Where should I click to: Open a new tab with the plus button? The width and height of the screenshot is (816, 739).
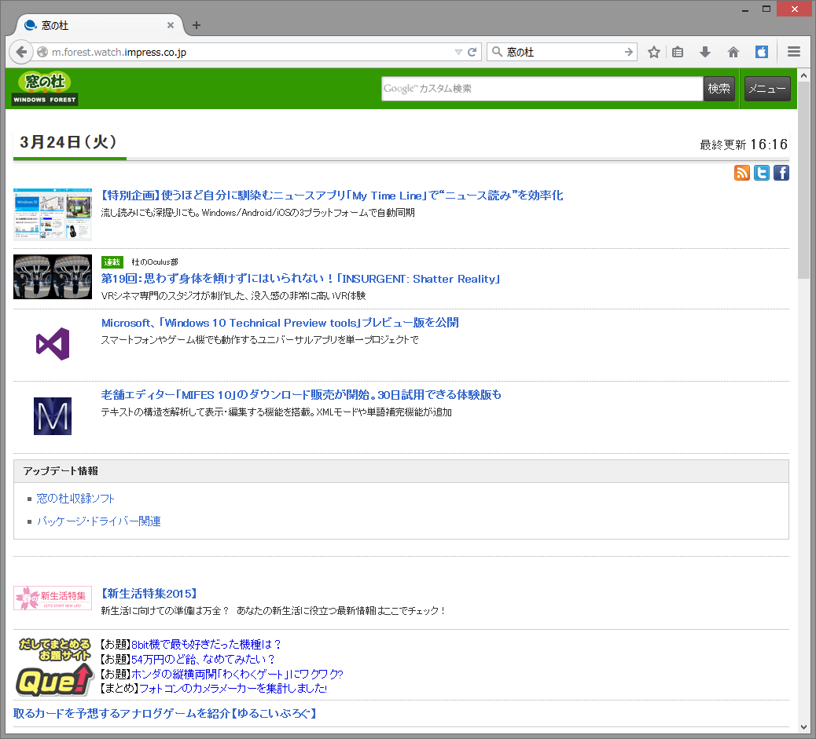coord(197,25)
